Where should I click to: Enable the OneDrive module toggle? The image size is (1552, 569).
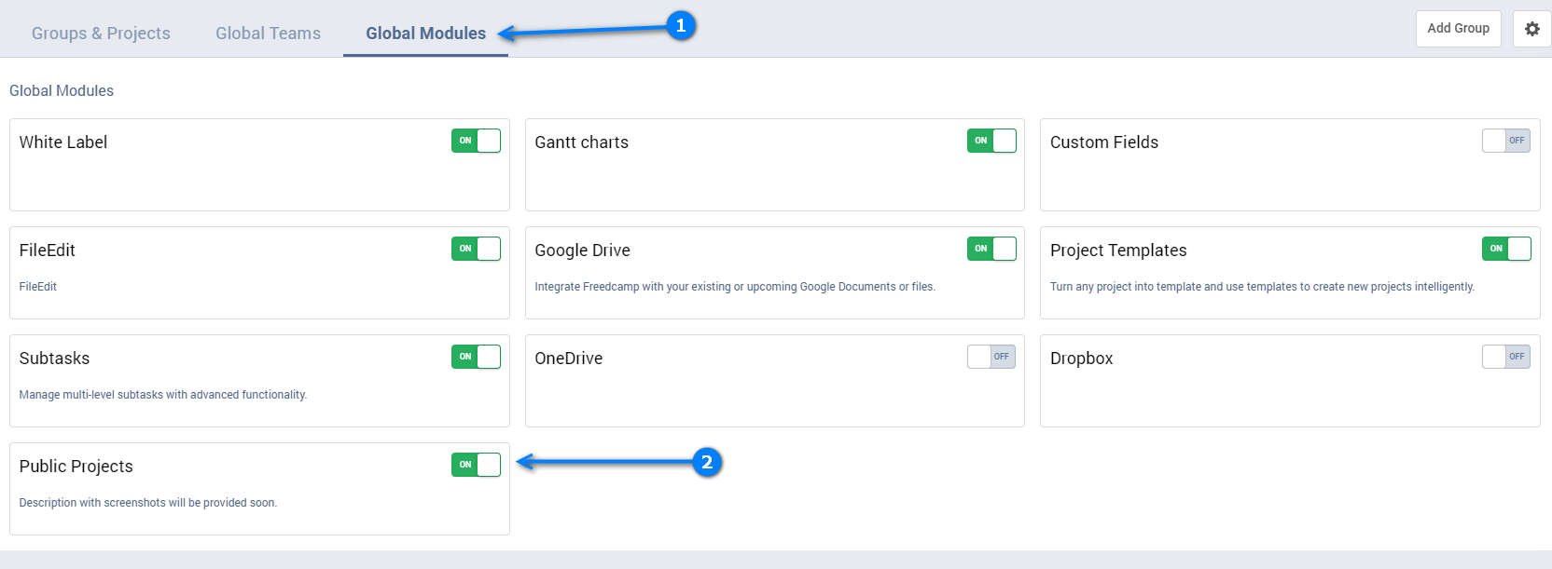coord(991,357)
